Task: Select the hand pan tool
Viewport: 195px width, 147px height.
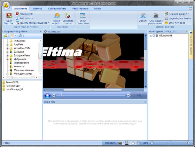Action: click(133, 143)
